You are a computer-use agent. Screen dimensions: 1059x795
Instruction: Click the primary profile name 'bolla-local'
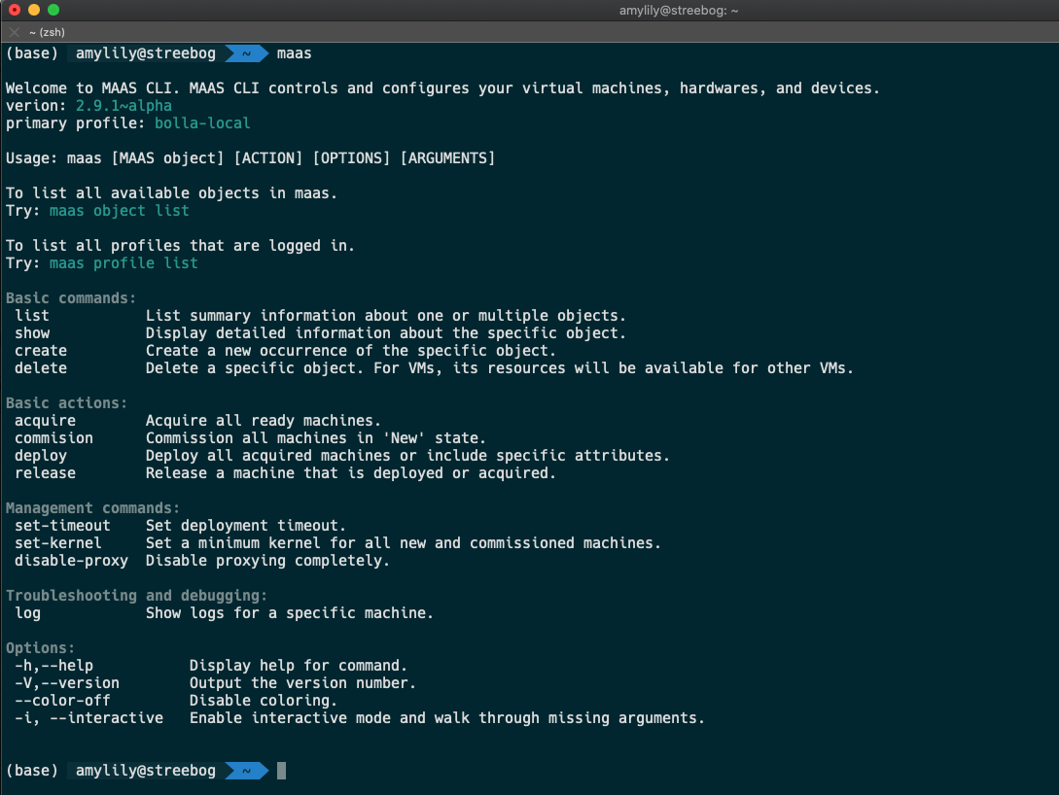click(x=202, y=123)
